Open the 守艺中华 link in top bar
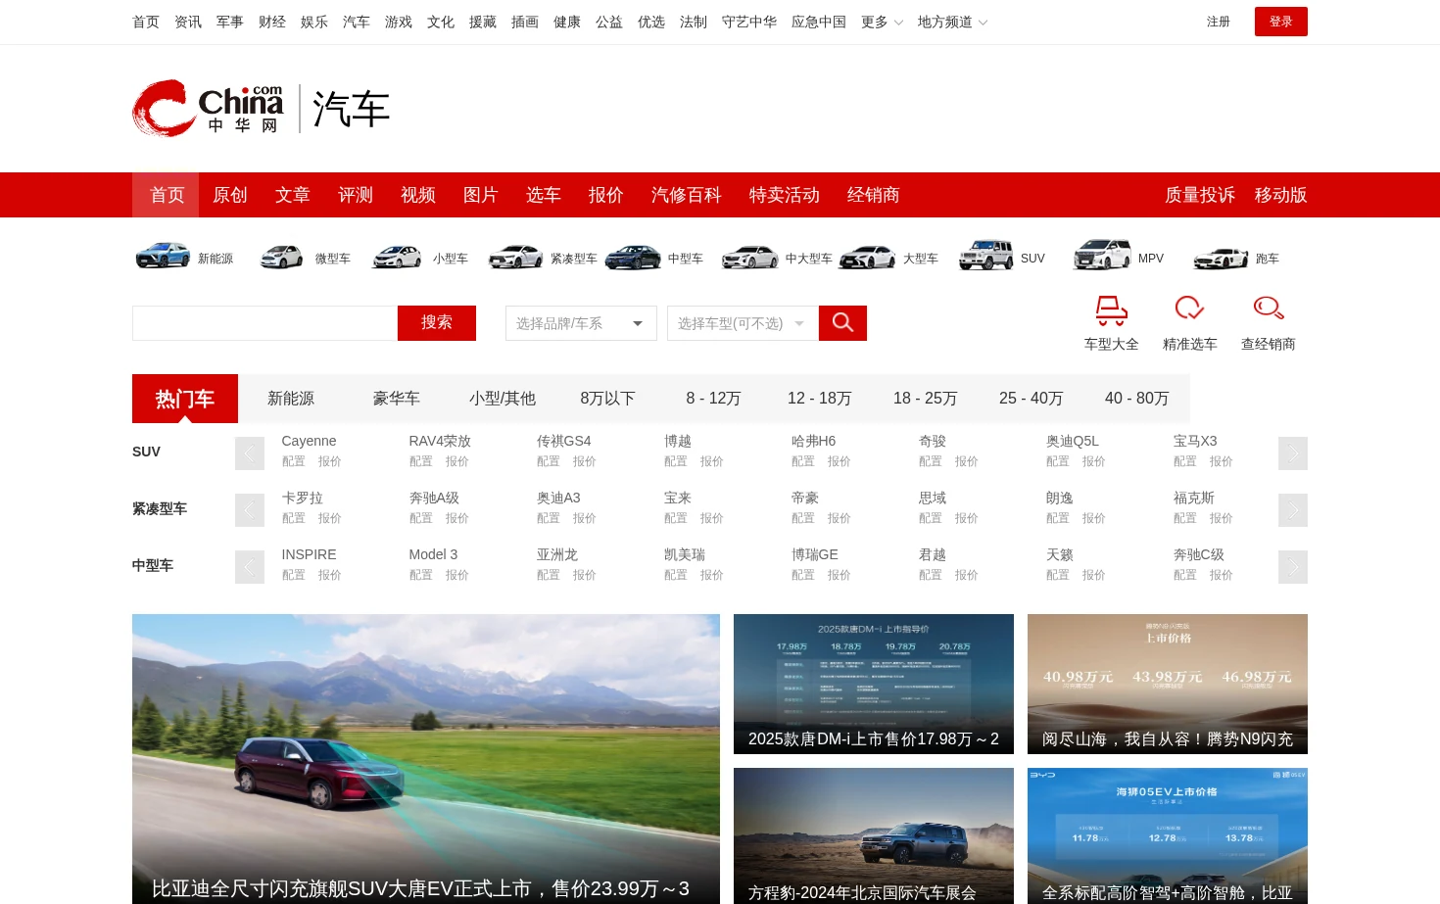 749,22
